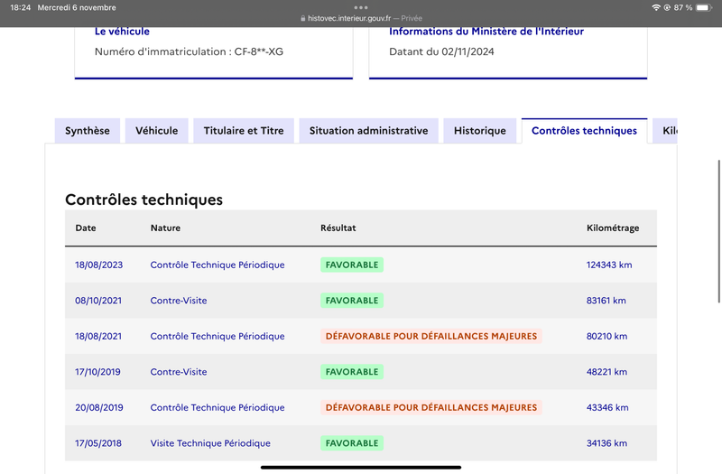This screenshot has height=474, width=722.
Task: Click Contrôle Technique Périodique in 20/08/2019 row
Action: [x=218, y=408]
